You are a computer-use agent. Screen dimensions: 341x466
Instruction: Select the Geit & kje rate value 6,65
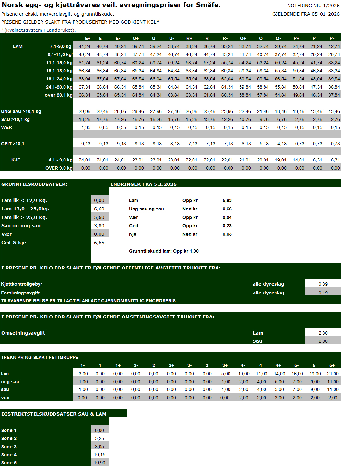(99, 243)
